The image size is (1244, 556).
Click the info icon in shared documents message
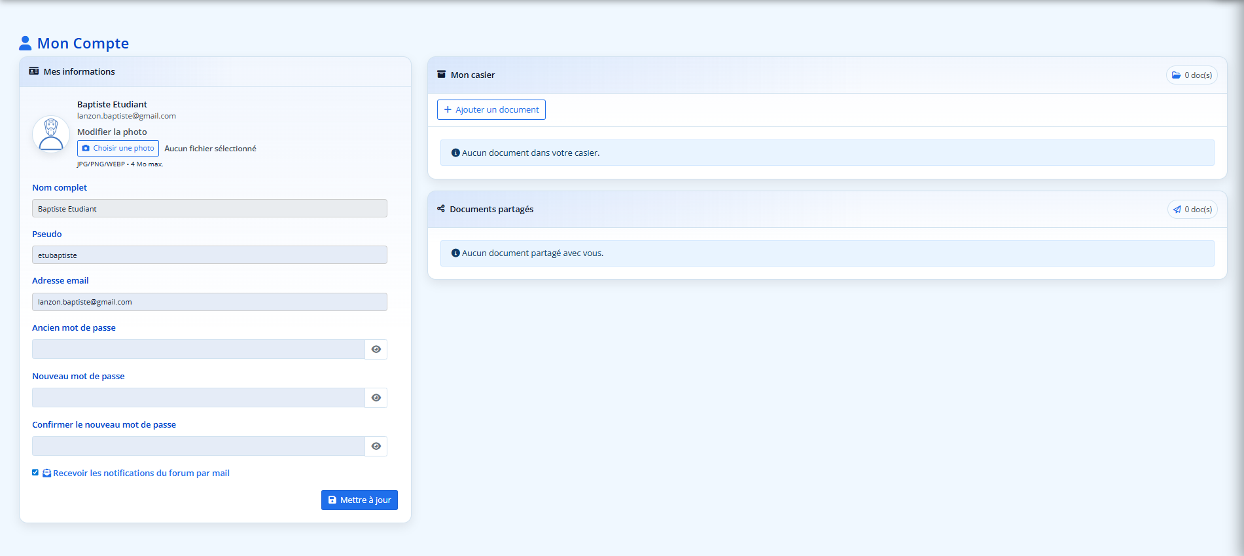[455, 253]
